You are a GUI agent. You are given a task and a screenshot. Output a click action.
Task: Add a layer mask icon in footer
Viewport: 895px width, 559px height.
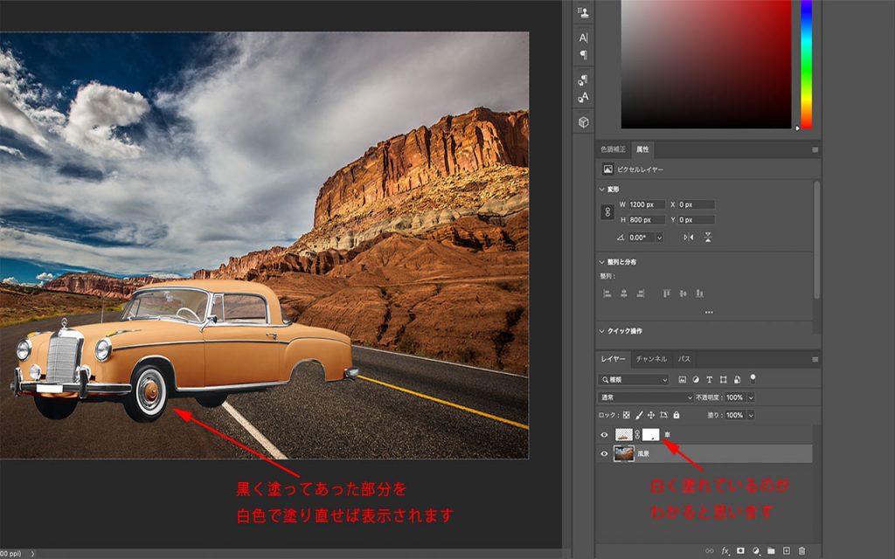click(x=740, y=551)
